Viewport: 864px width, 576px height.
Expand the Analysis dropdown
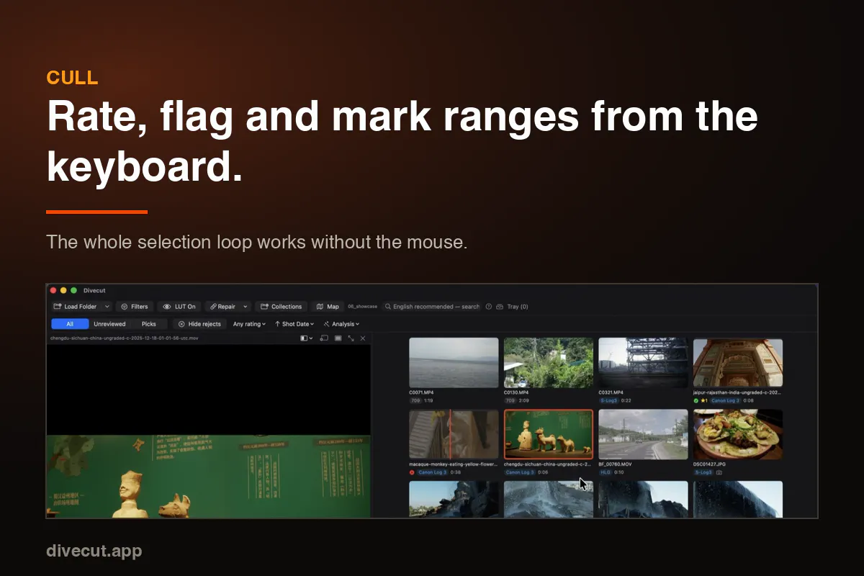[341, 324]
